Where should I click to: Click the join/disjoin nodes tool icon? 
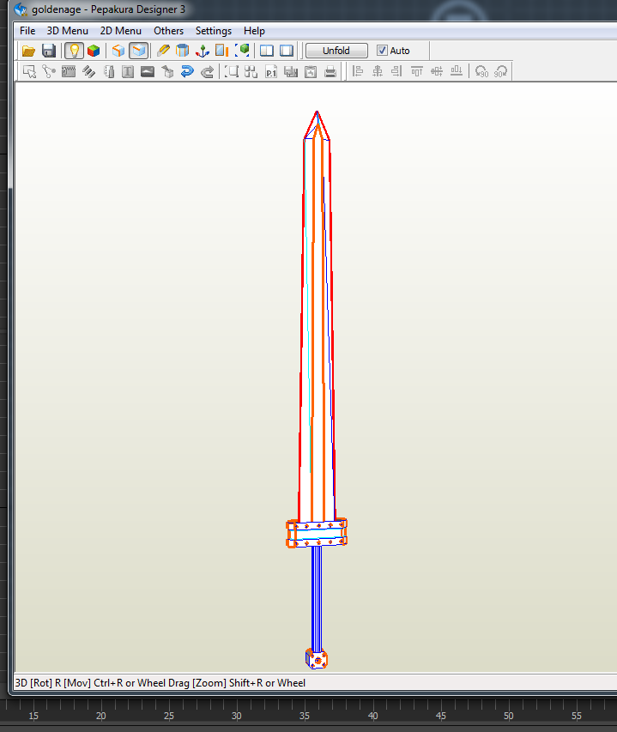(49, 71)
